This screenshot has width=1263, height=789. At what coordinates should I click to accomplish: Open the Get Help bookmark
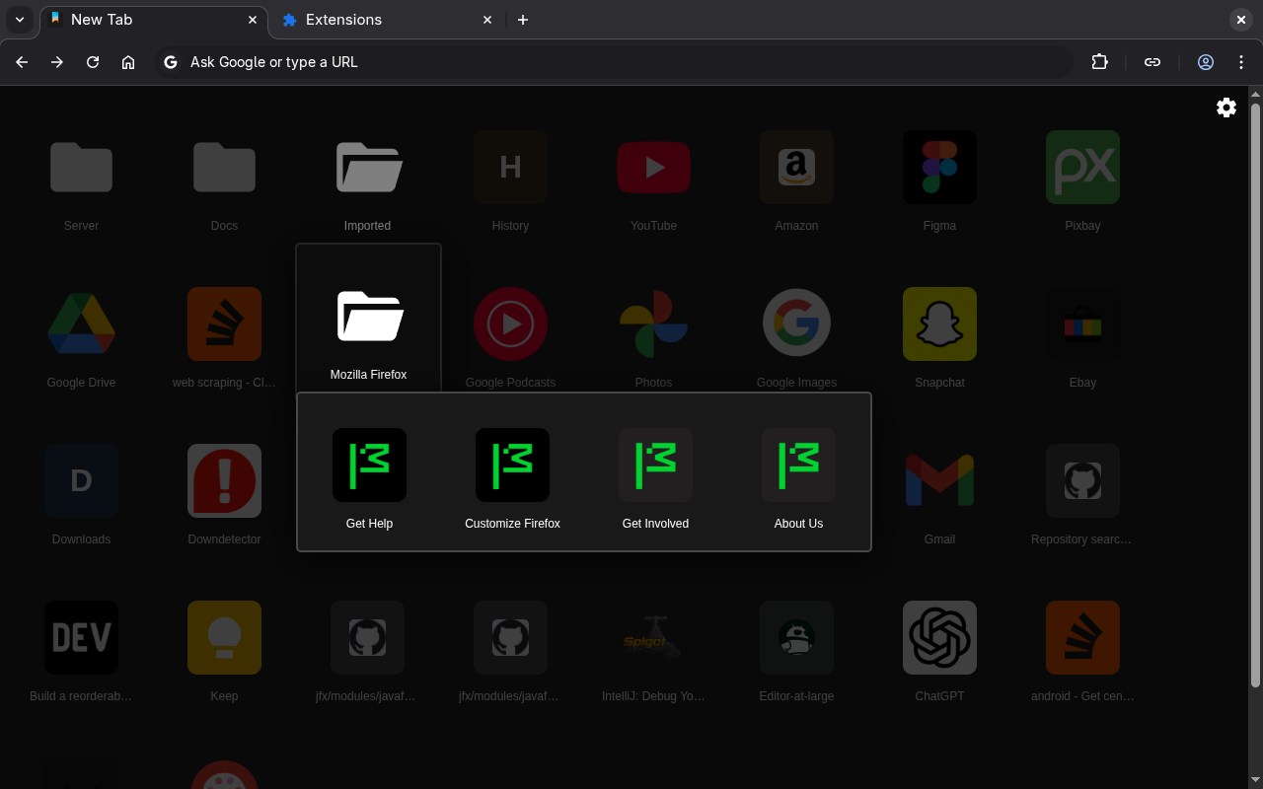369,478
